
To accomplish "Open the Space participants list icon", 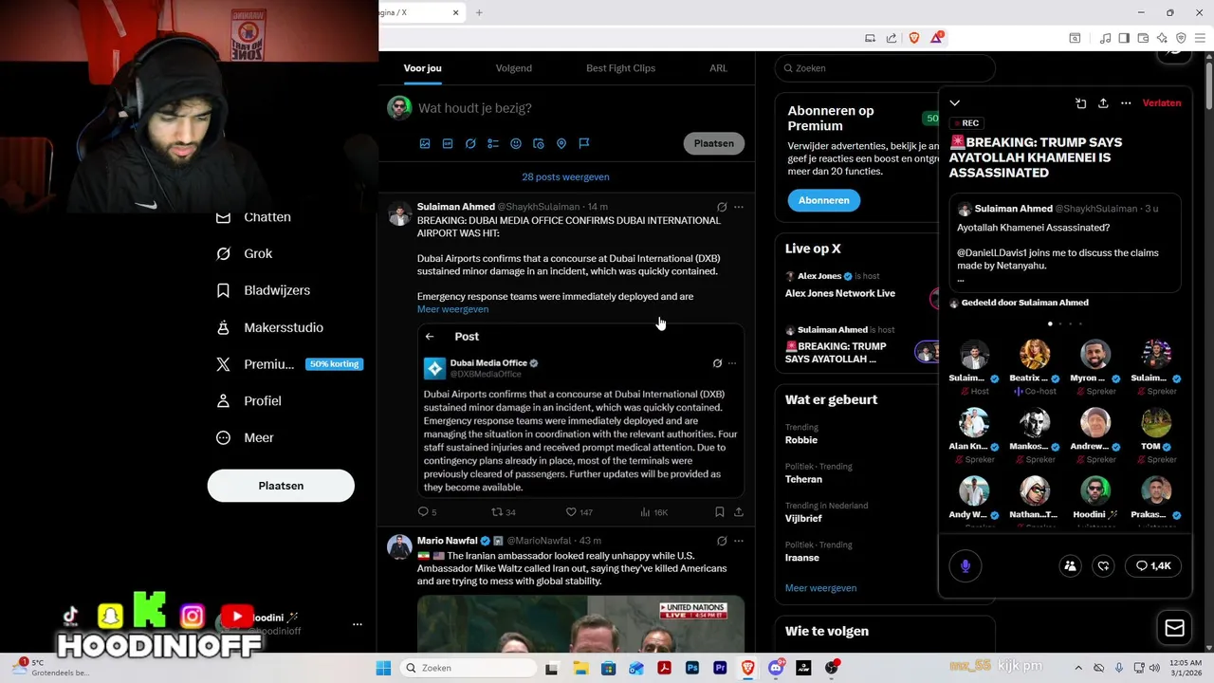I will tap(1070, 566).
